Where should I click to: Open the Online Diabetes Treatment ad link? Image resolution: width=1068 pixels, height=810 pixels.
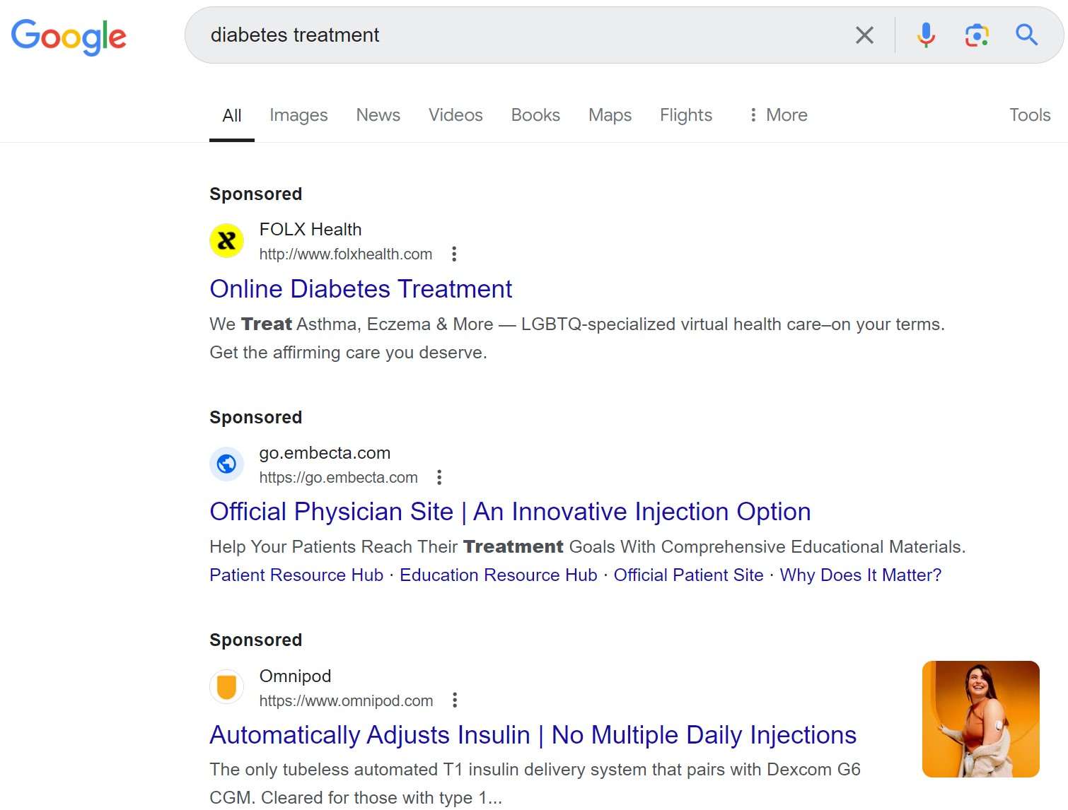pos(361,289)
